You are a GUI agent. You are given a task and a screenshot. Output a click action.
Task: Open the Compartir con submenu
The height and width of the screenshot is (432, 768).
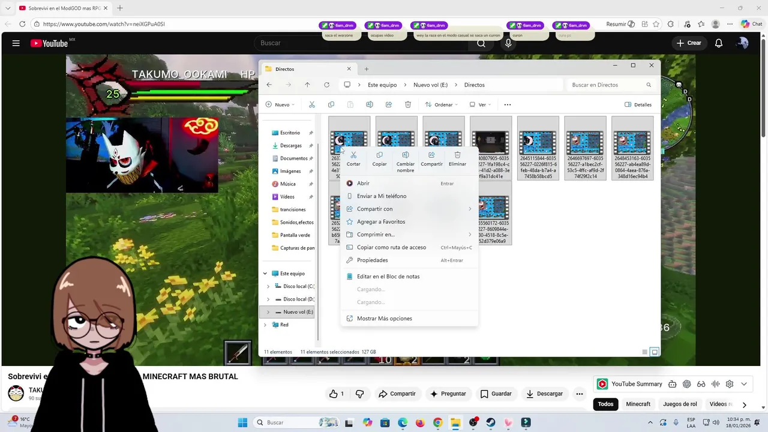pos(409,209)
